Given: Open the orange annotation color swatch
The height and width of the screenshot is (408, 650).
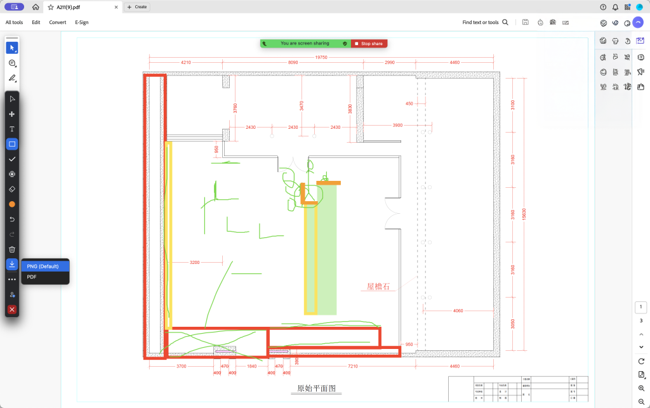Looking at the screenshot, I should [x=12, y=204].
